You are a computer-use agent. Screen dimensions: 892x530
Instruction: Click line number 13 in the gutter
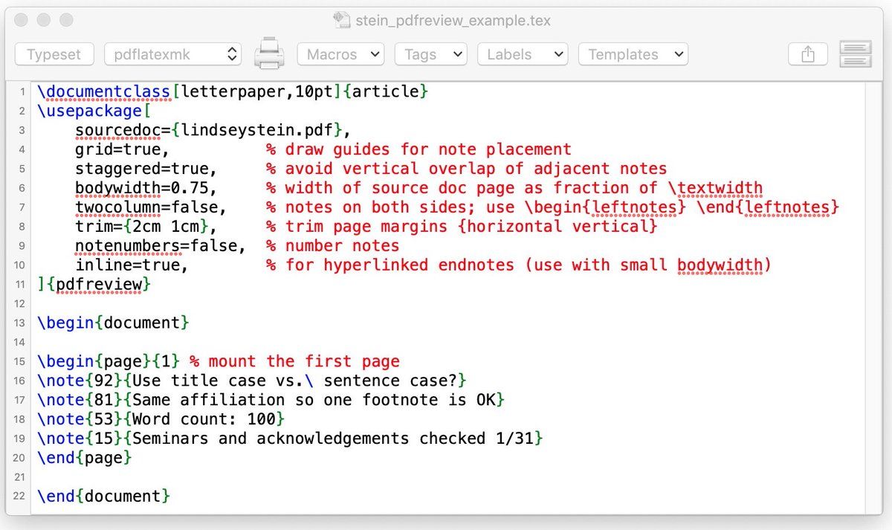click(x=19, y=323)
